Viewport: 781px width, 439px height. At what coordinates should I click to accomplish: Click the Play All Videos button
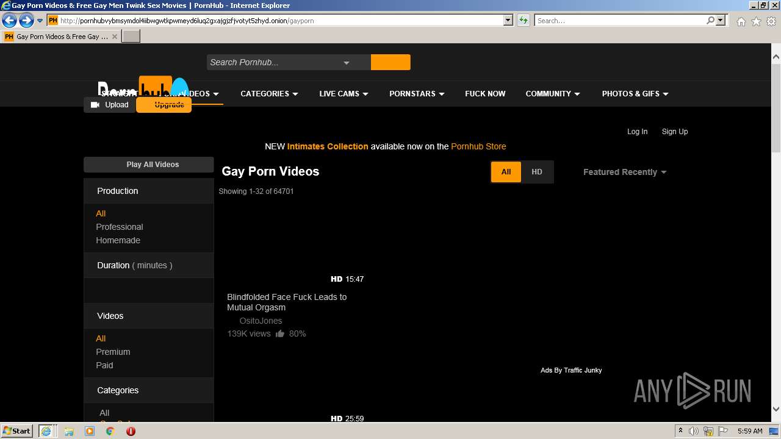(x=149, y=165)
